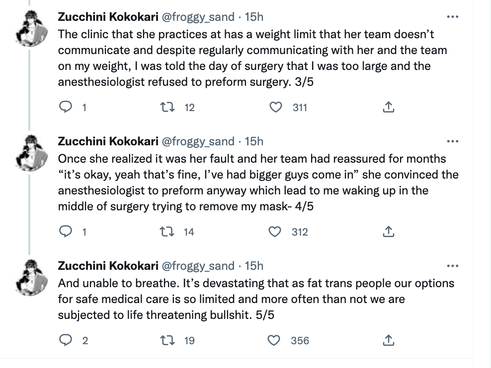Open the 15h timestamp of the 5/5 tweet
Viewport: 491px width, 368px height.
[x=254, y=266]
